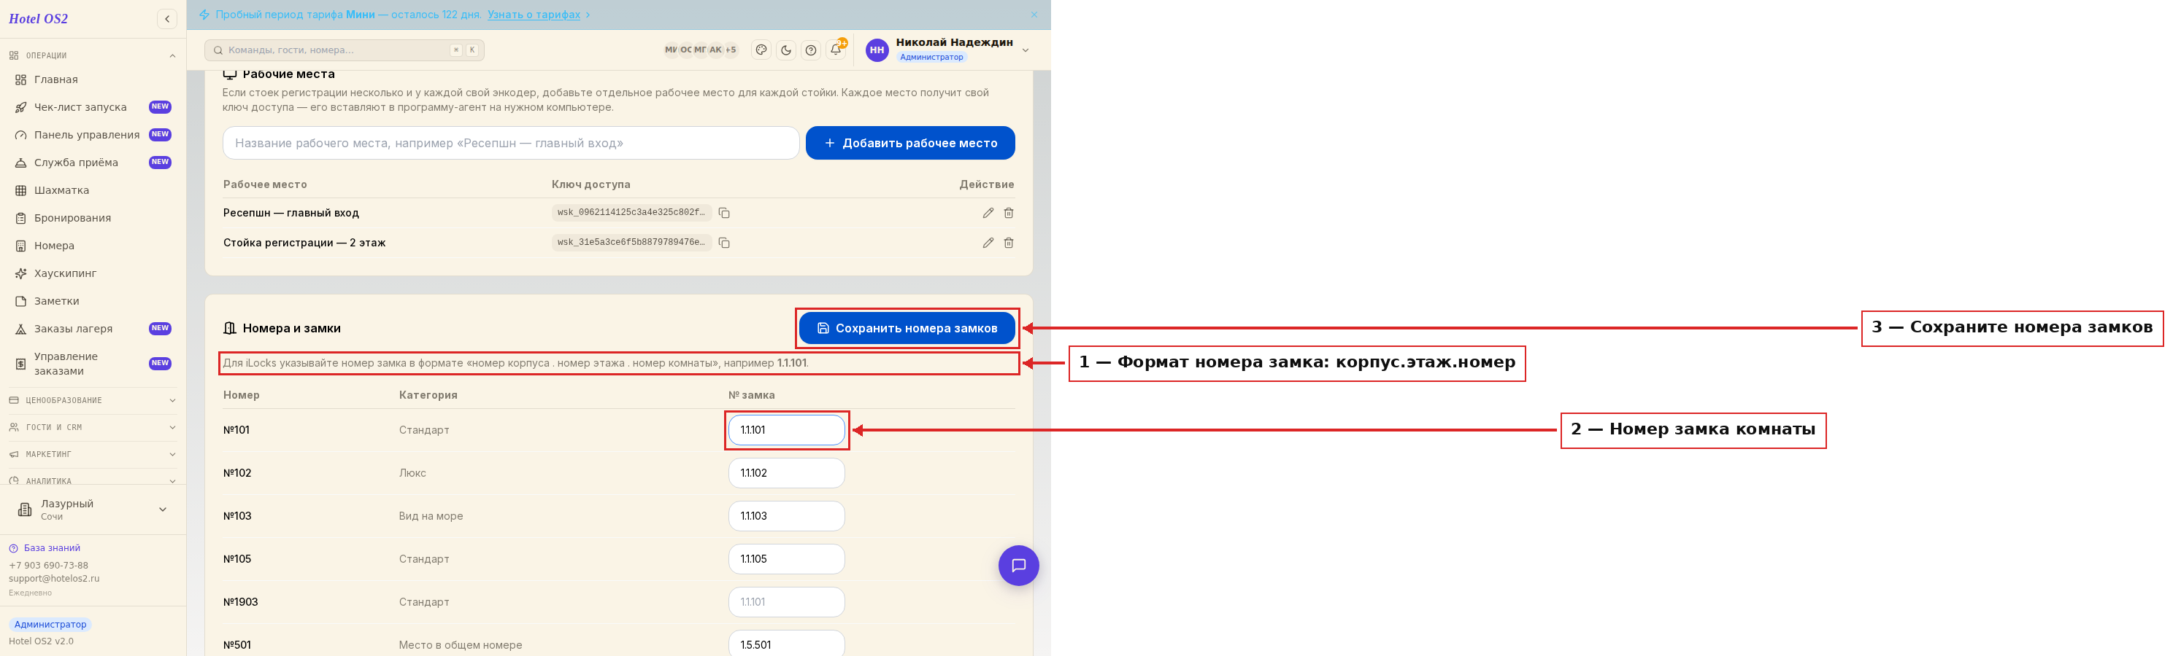
Task: Click the sparkle icon of Хаускипинг
Action: (x=21, y=274)
